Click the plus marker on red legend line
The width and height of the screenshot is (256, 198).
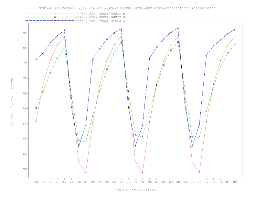[55, 14]
